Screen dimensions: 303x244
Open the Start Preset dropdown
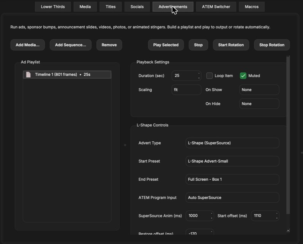[x=232, y=161]
